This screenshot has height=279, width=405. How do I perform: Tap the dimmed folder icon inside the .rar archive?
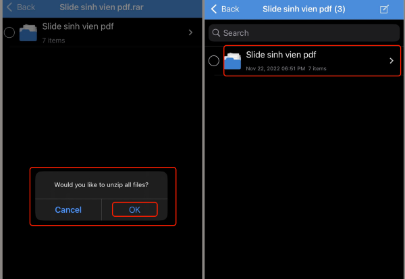[x=28, y=32]
